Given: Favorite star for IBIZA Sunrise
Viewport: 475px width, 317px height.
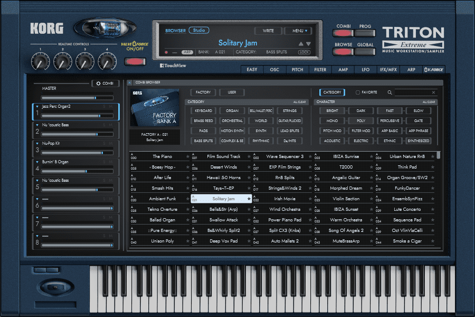Looking at the screenshot, I should 372,156.
